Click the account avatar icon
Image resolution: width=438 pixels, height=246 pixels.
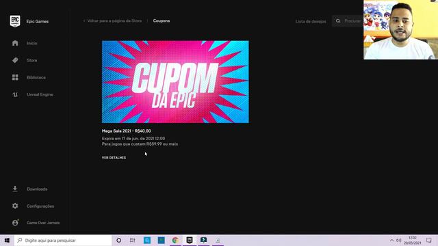[15, 223]
